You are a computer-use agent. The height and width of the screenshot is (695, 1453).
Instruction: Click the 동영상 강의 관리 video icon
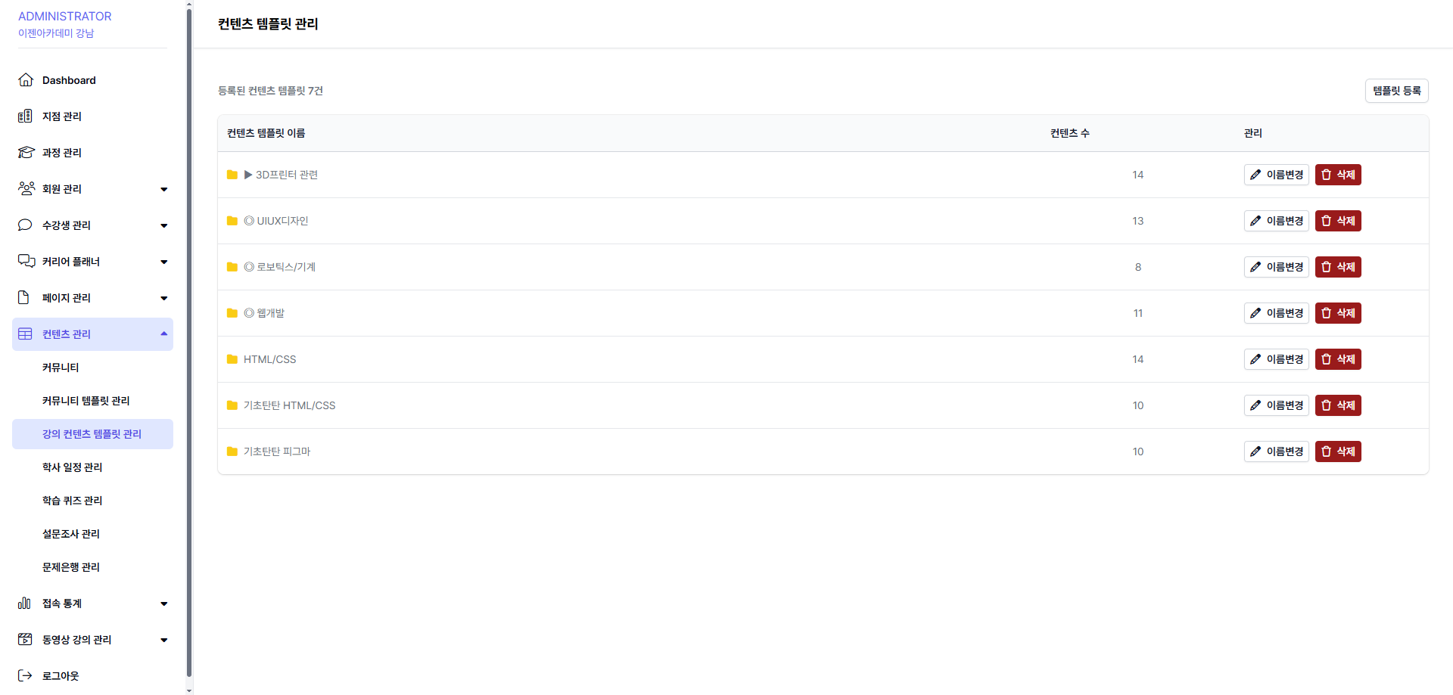tap(25, 640)
